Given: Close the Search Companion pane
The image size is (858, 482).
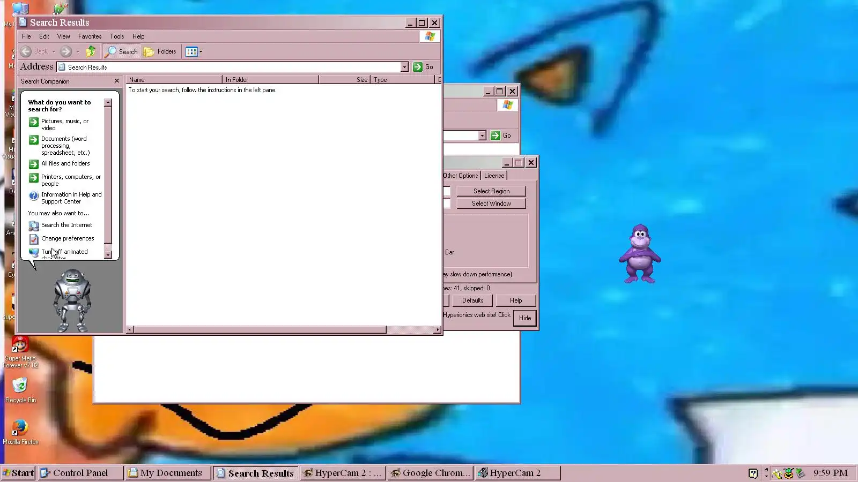Looking at the screenshot, I should pos(117,81).
